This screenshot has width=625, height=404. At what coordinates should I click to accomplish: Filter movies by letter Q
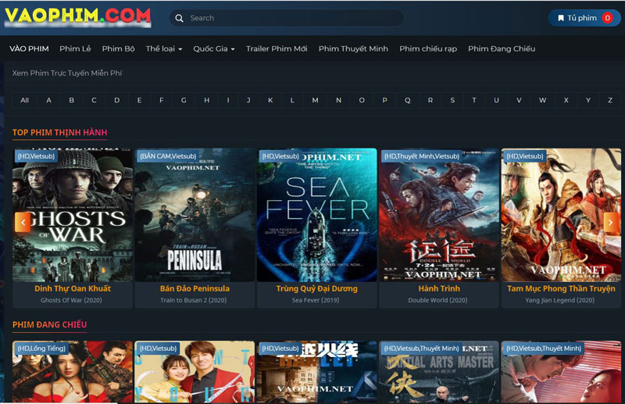point(407,100)
